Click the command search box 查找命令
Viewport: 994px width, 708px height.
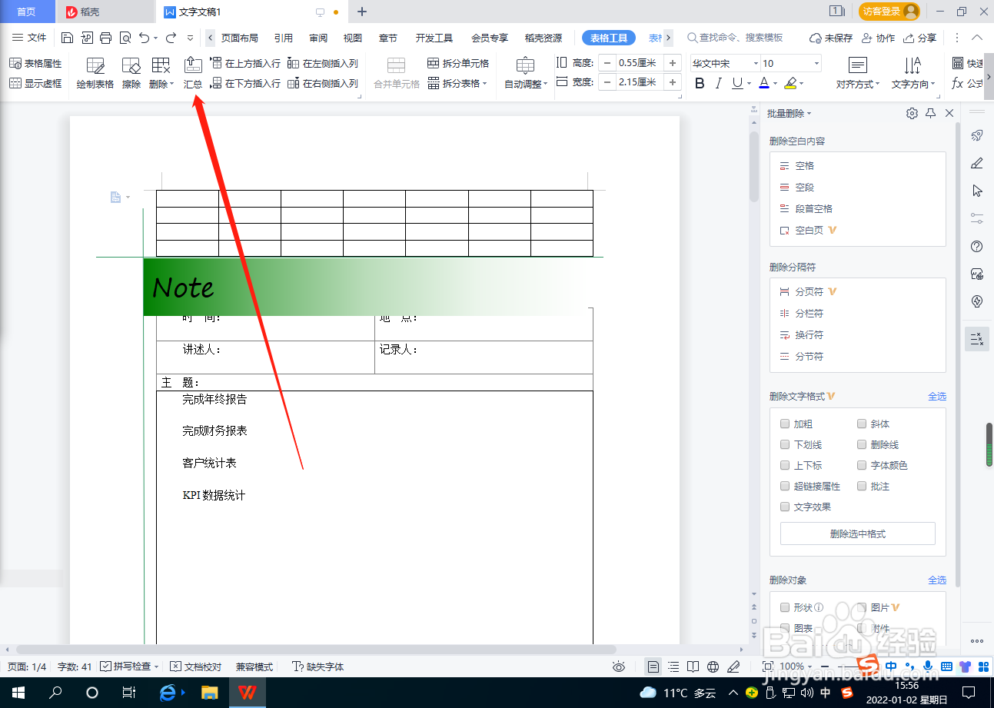coord(736,38)
